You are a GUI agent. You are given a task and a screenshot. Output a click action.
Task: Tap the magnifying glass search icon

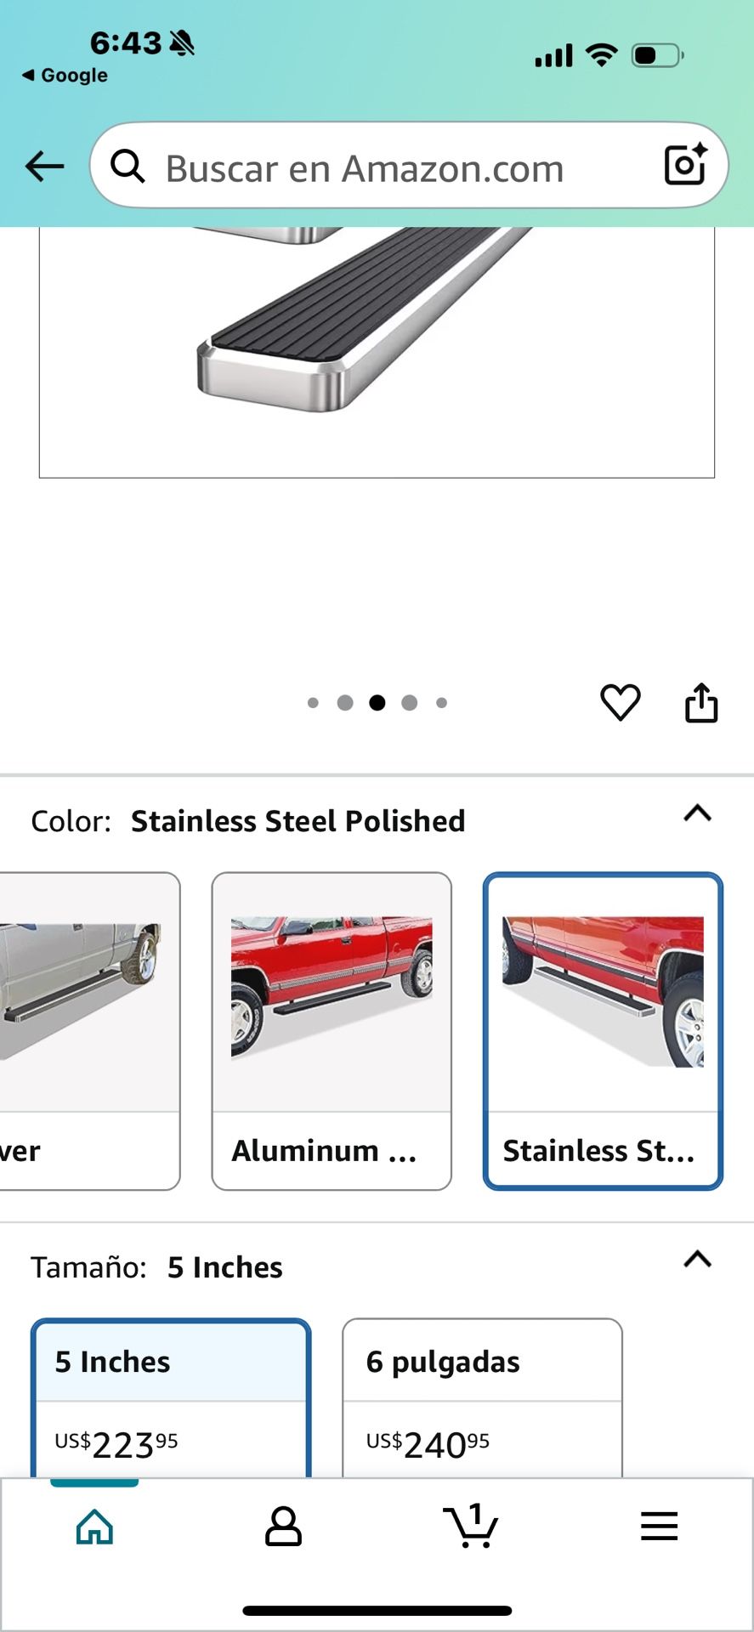pyautogui.click(x=128, y=167)
